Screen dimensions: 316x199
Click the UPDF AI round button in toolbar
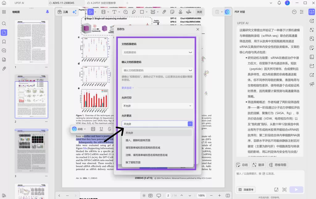coord(227,12)
